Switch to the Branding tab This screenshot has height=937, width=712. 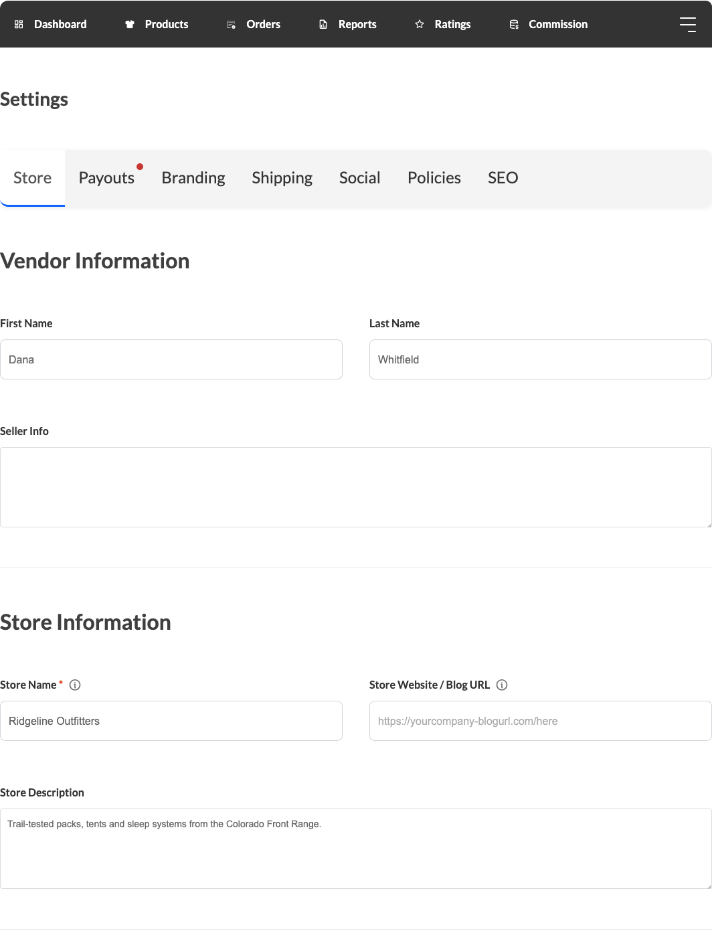193,178
